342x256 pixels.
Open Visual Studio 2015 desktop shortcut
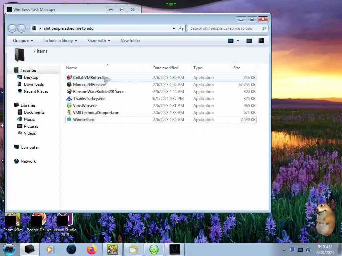click(65, 225)
